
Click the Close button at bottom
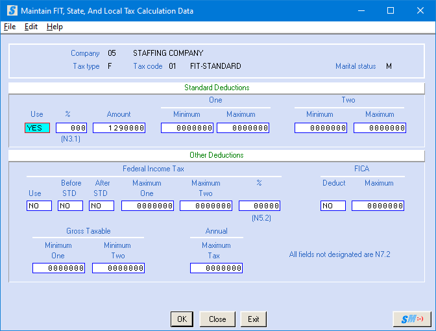coord(217,319)
